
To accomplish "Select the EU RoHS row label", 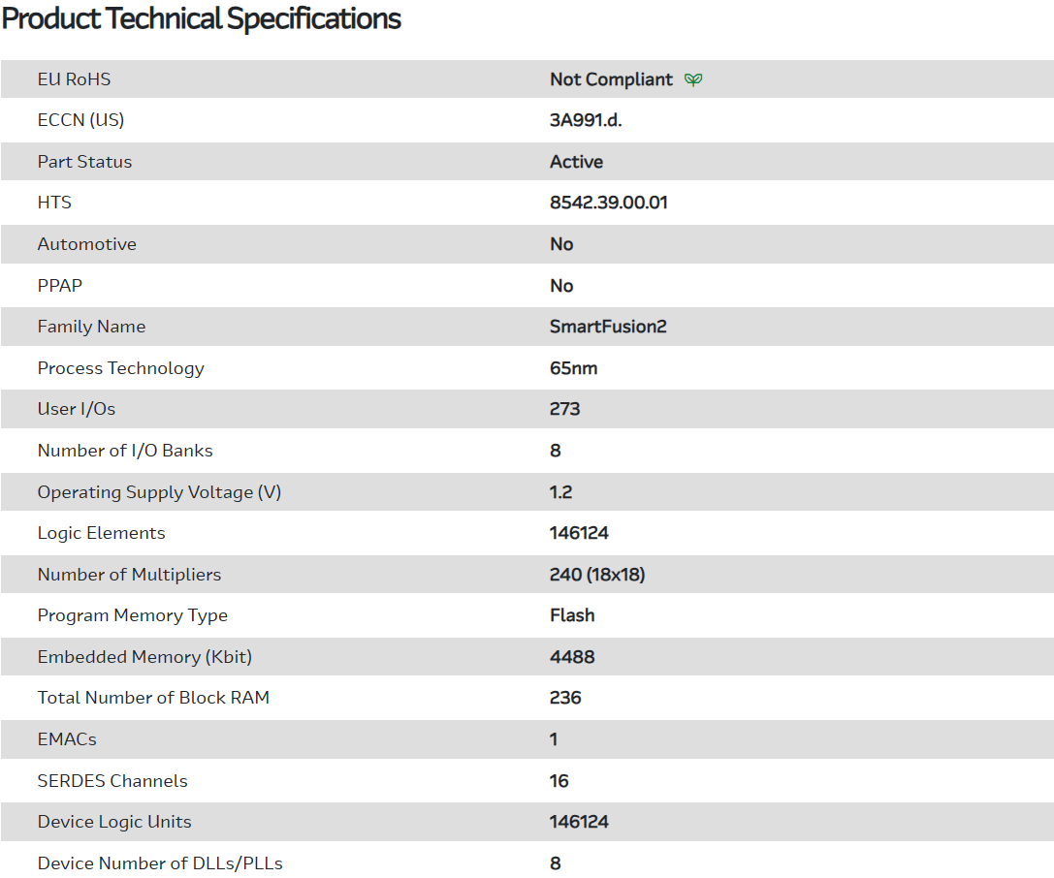I will 74,79.
